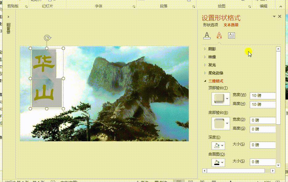Open the 文字效果 (text effects) icon tab

(x=219, y=35)
